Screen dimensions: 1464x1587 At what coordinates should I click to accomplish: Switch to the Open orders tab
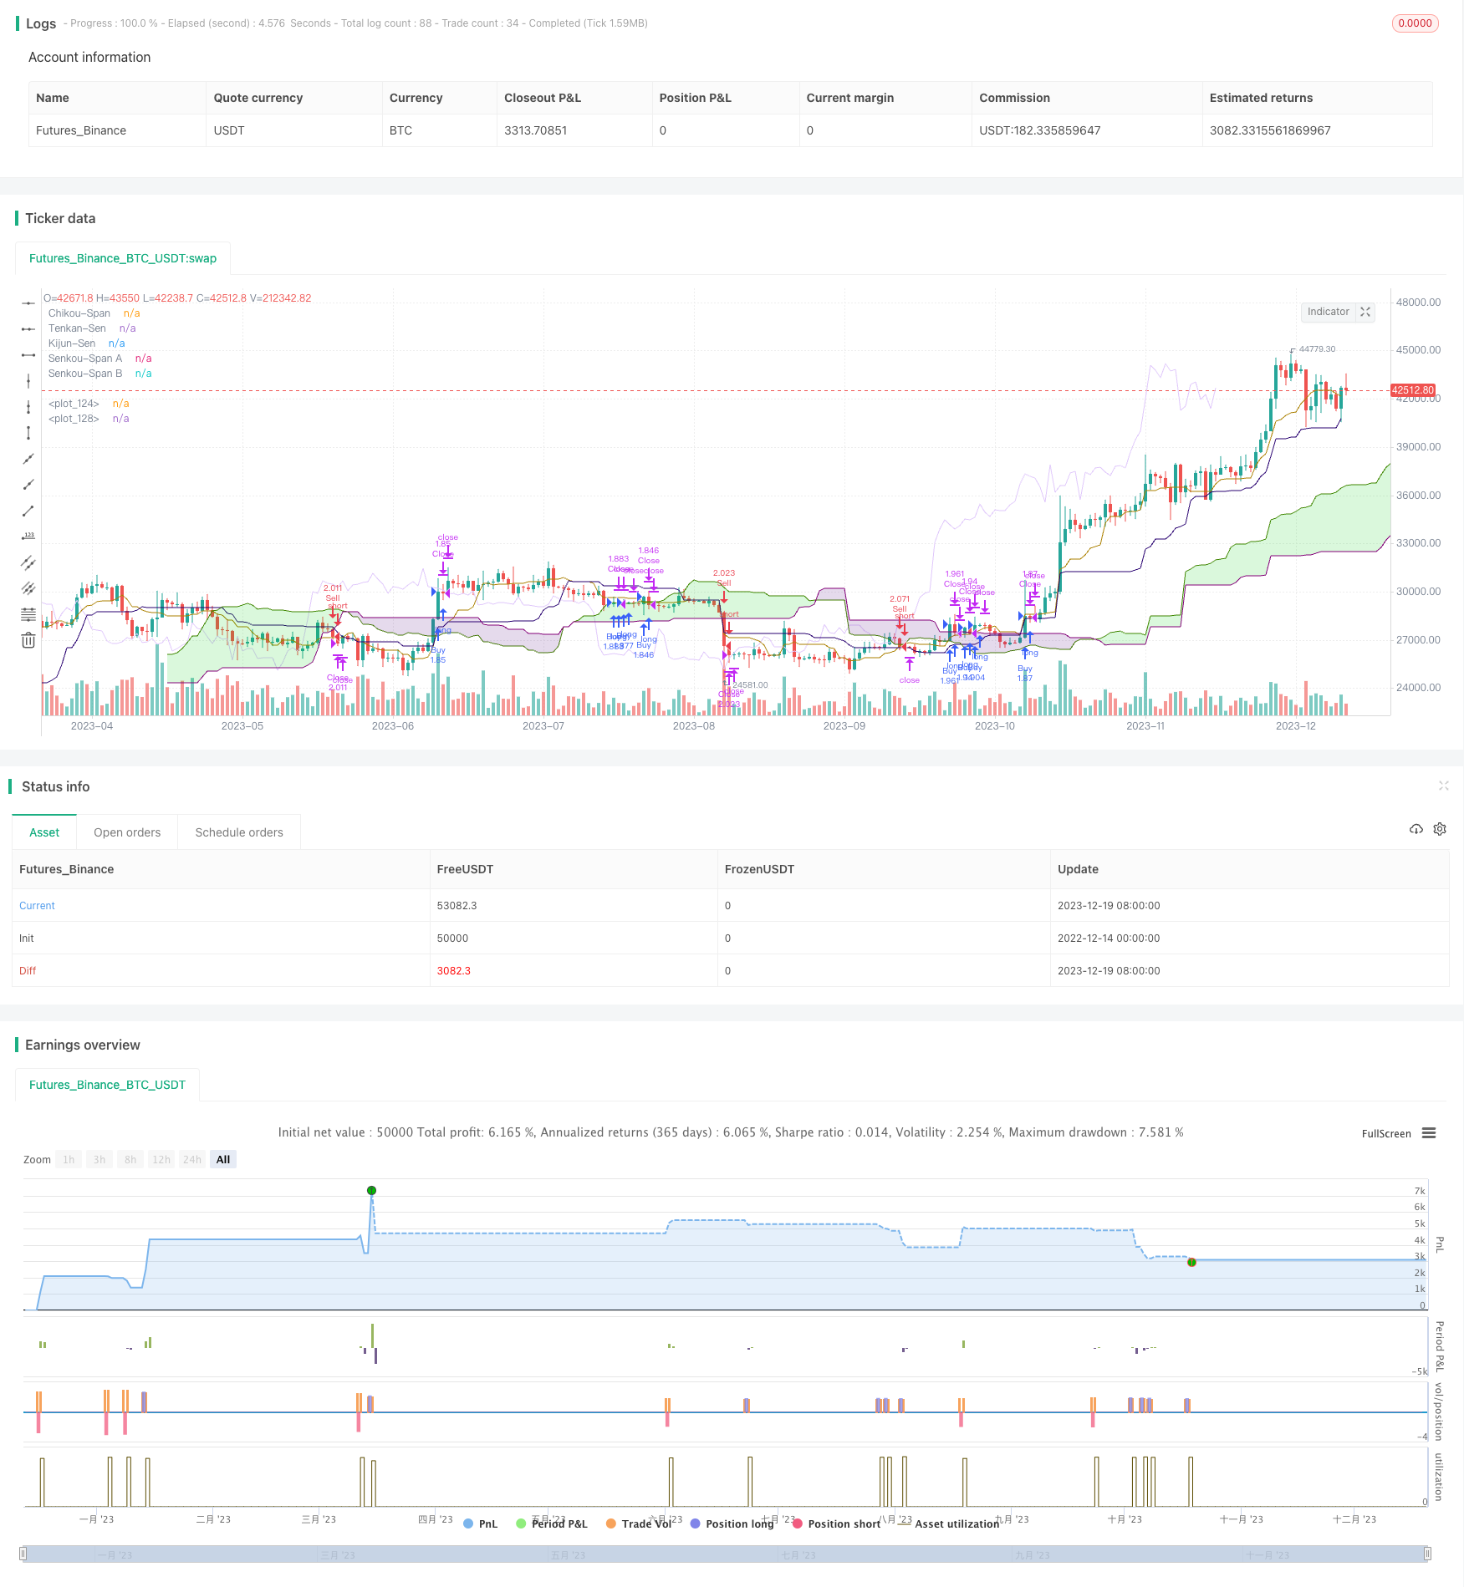click(127, 832)
